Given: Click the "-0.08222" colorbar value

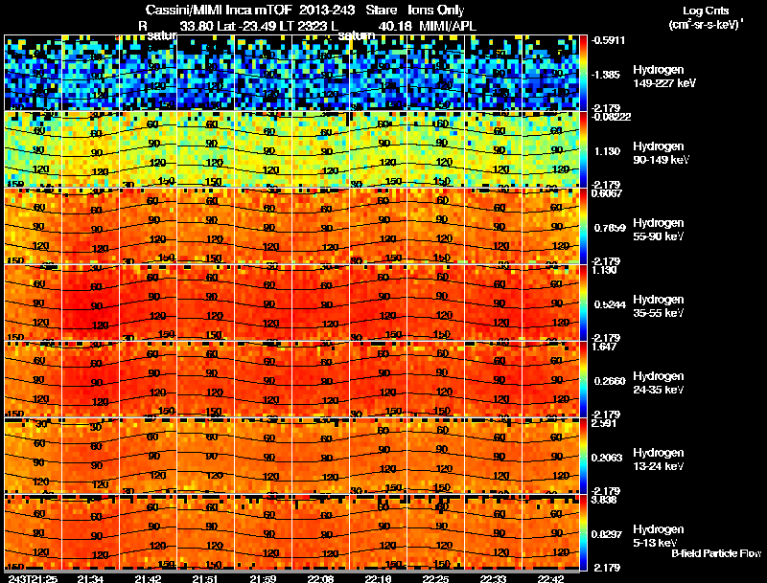Looking at the screenshot, I should pos(611,117).
